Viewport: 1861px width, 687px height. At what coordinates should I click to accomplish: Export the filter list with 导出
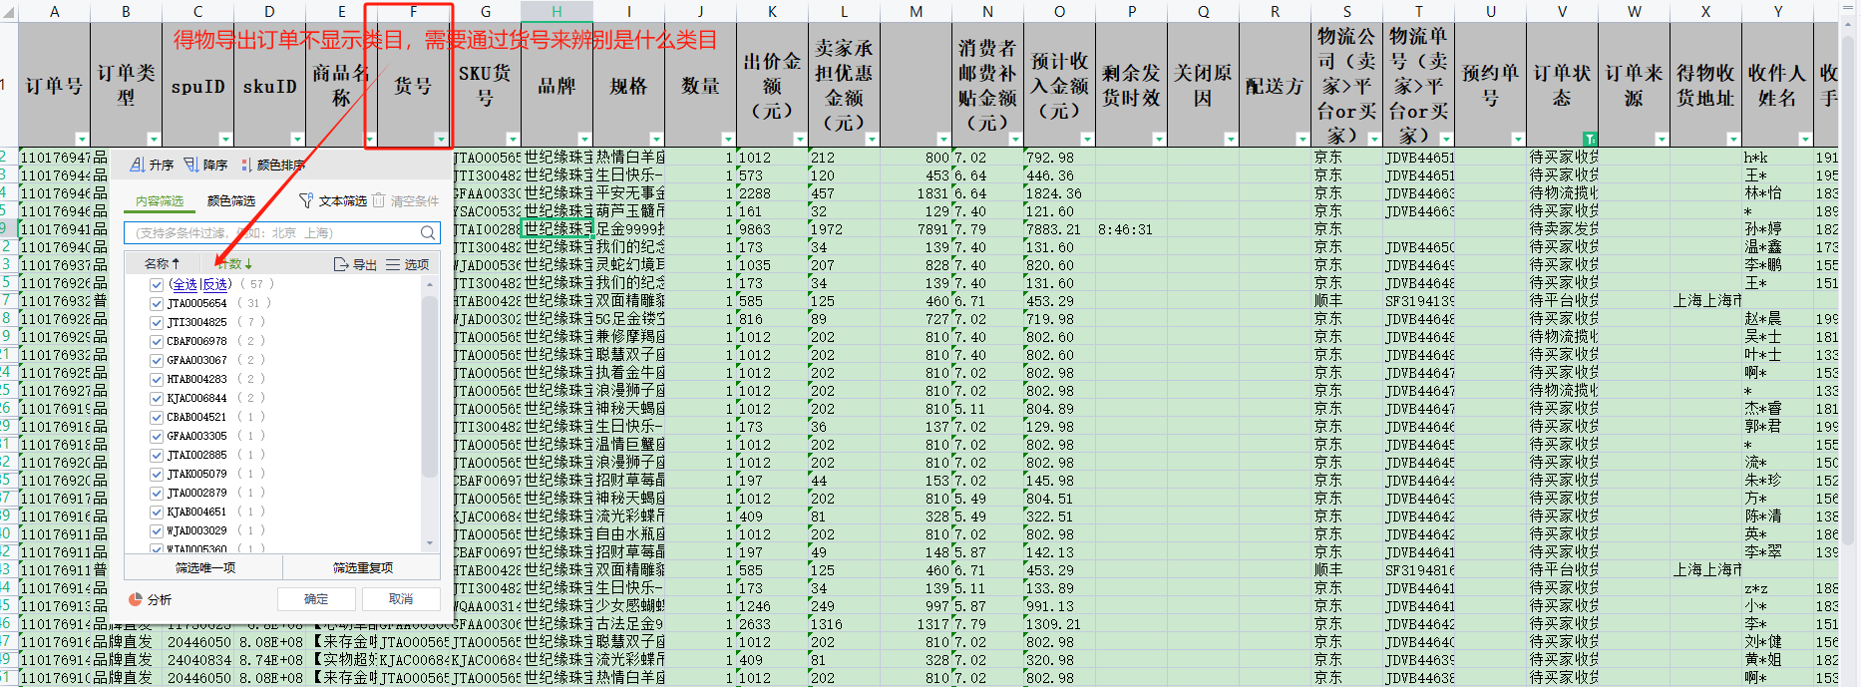355,264
